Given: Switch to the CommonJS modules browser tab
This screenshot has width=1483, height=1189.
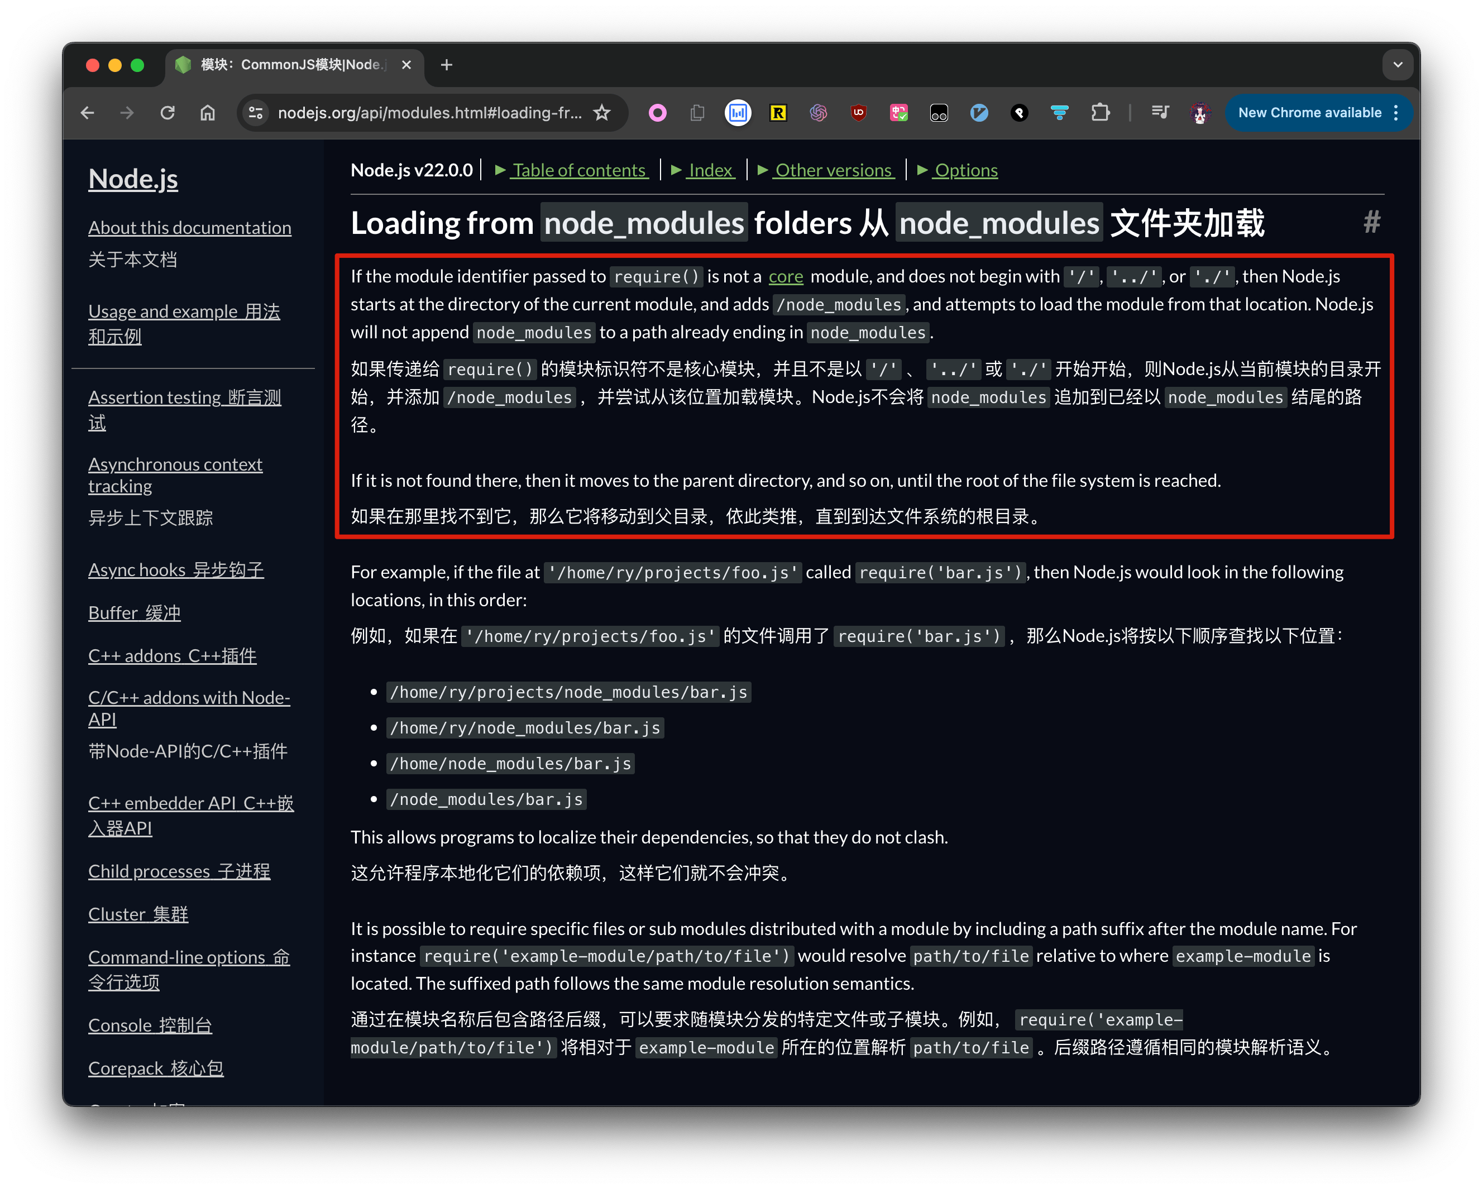Looking at the screenshot, I should click(x=289, y=65).
